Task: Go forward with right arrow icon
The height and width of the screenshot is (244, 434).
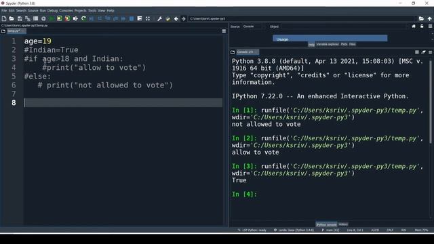Action: point(183,18)
